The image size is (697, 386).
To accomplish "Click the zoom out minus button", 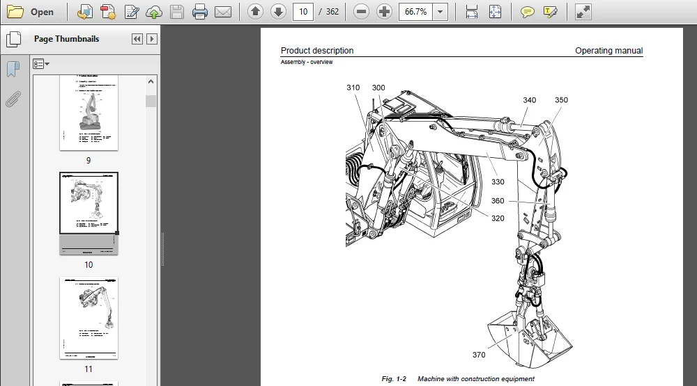I will click(x=361, y=12).
